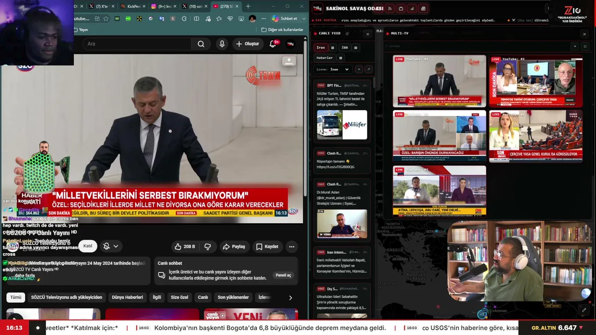
Task: Click the add list plus button in Canlı Feed
Action: [359, 69]
